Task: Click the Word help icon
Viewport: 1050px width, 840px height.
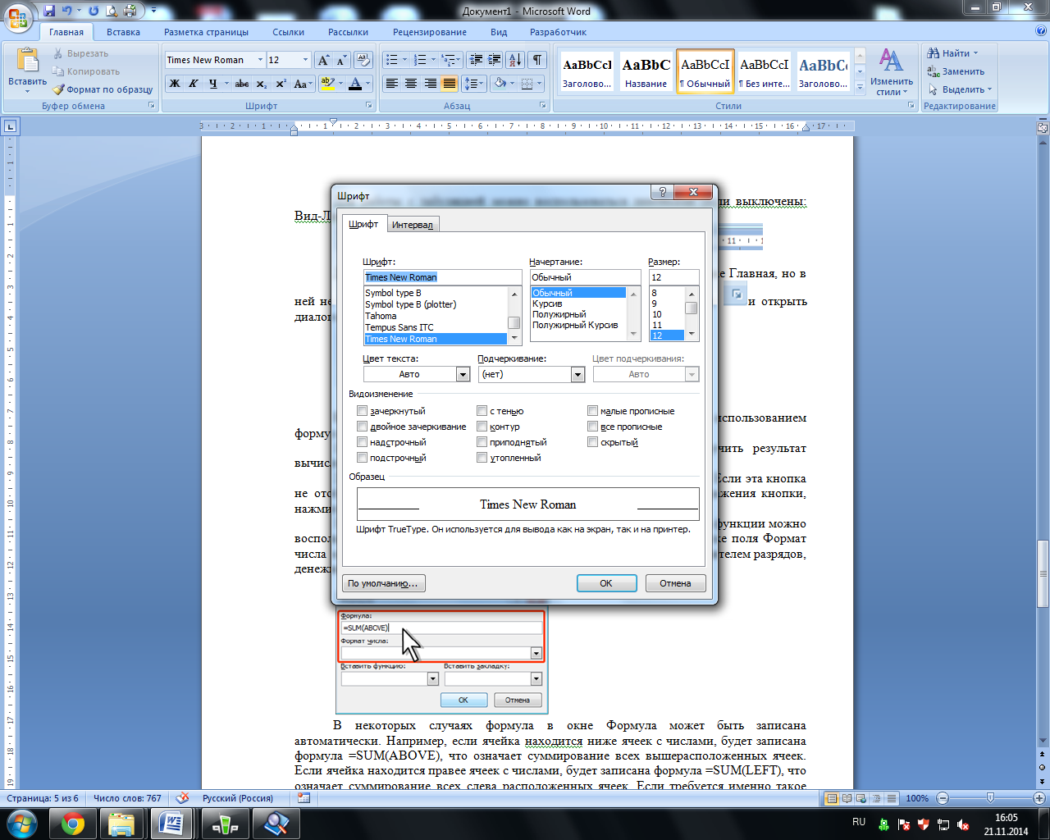Action: pyautogui.click(x=1040, y=31)
